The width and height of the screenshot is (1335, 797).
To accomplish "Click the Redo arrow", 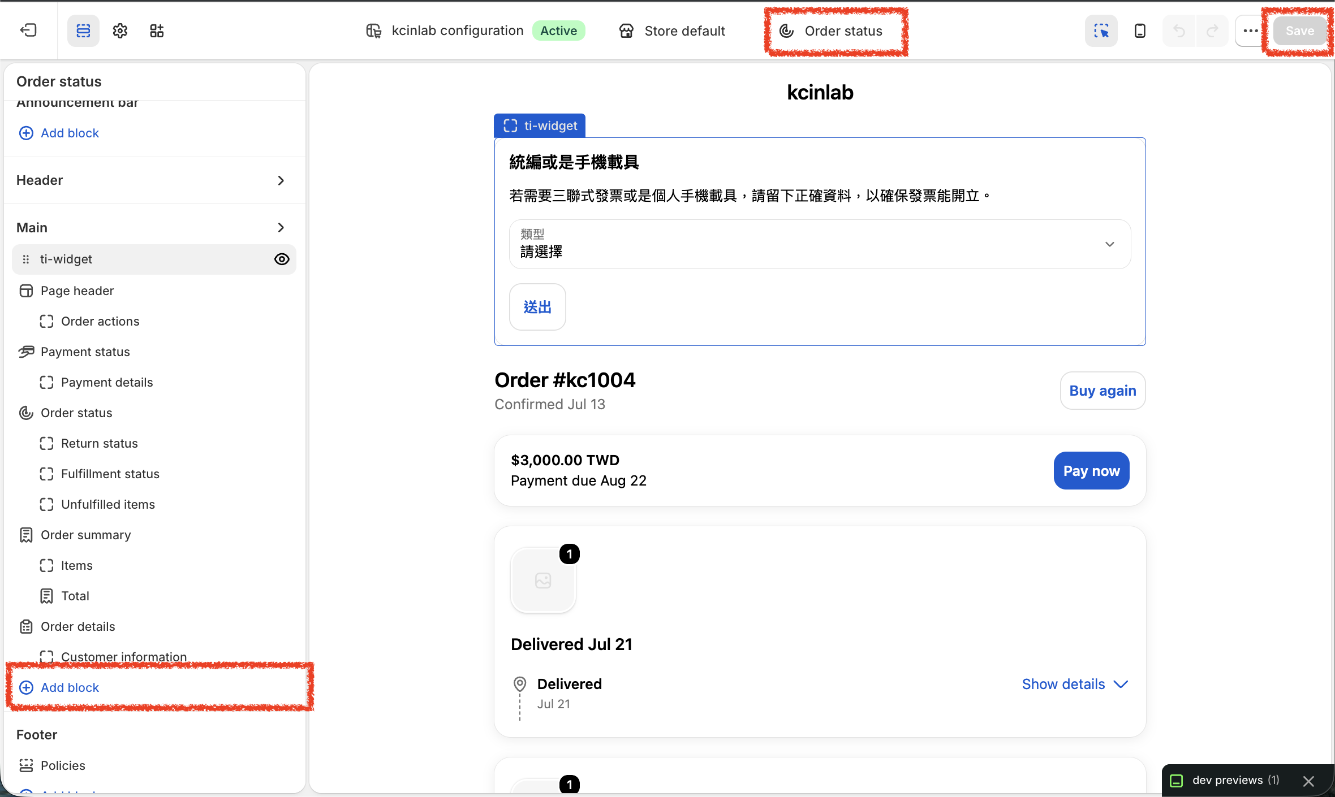I will point(1212,31).
